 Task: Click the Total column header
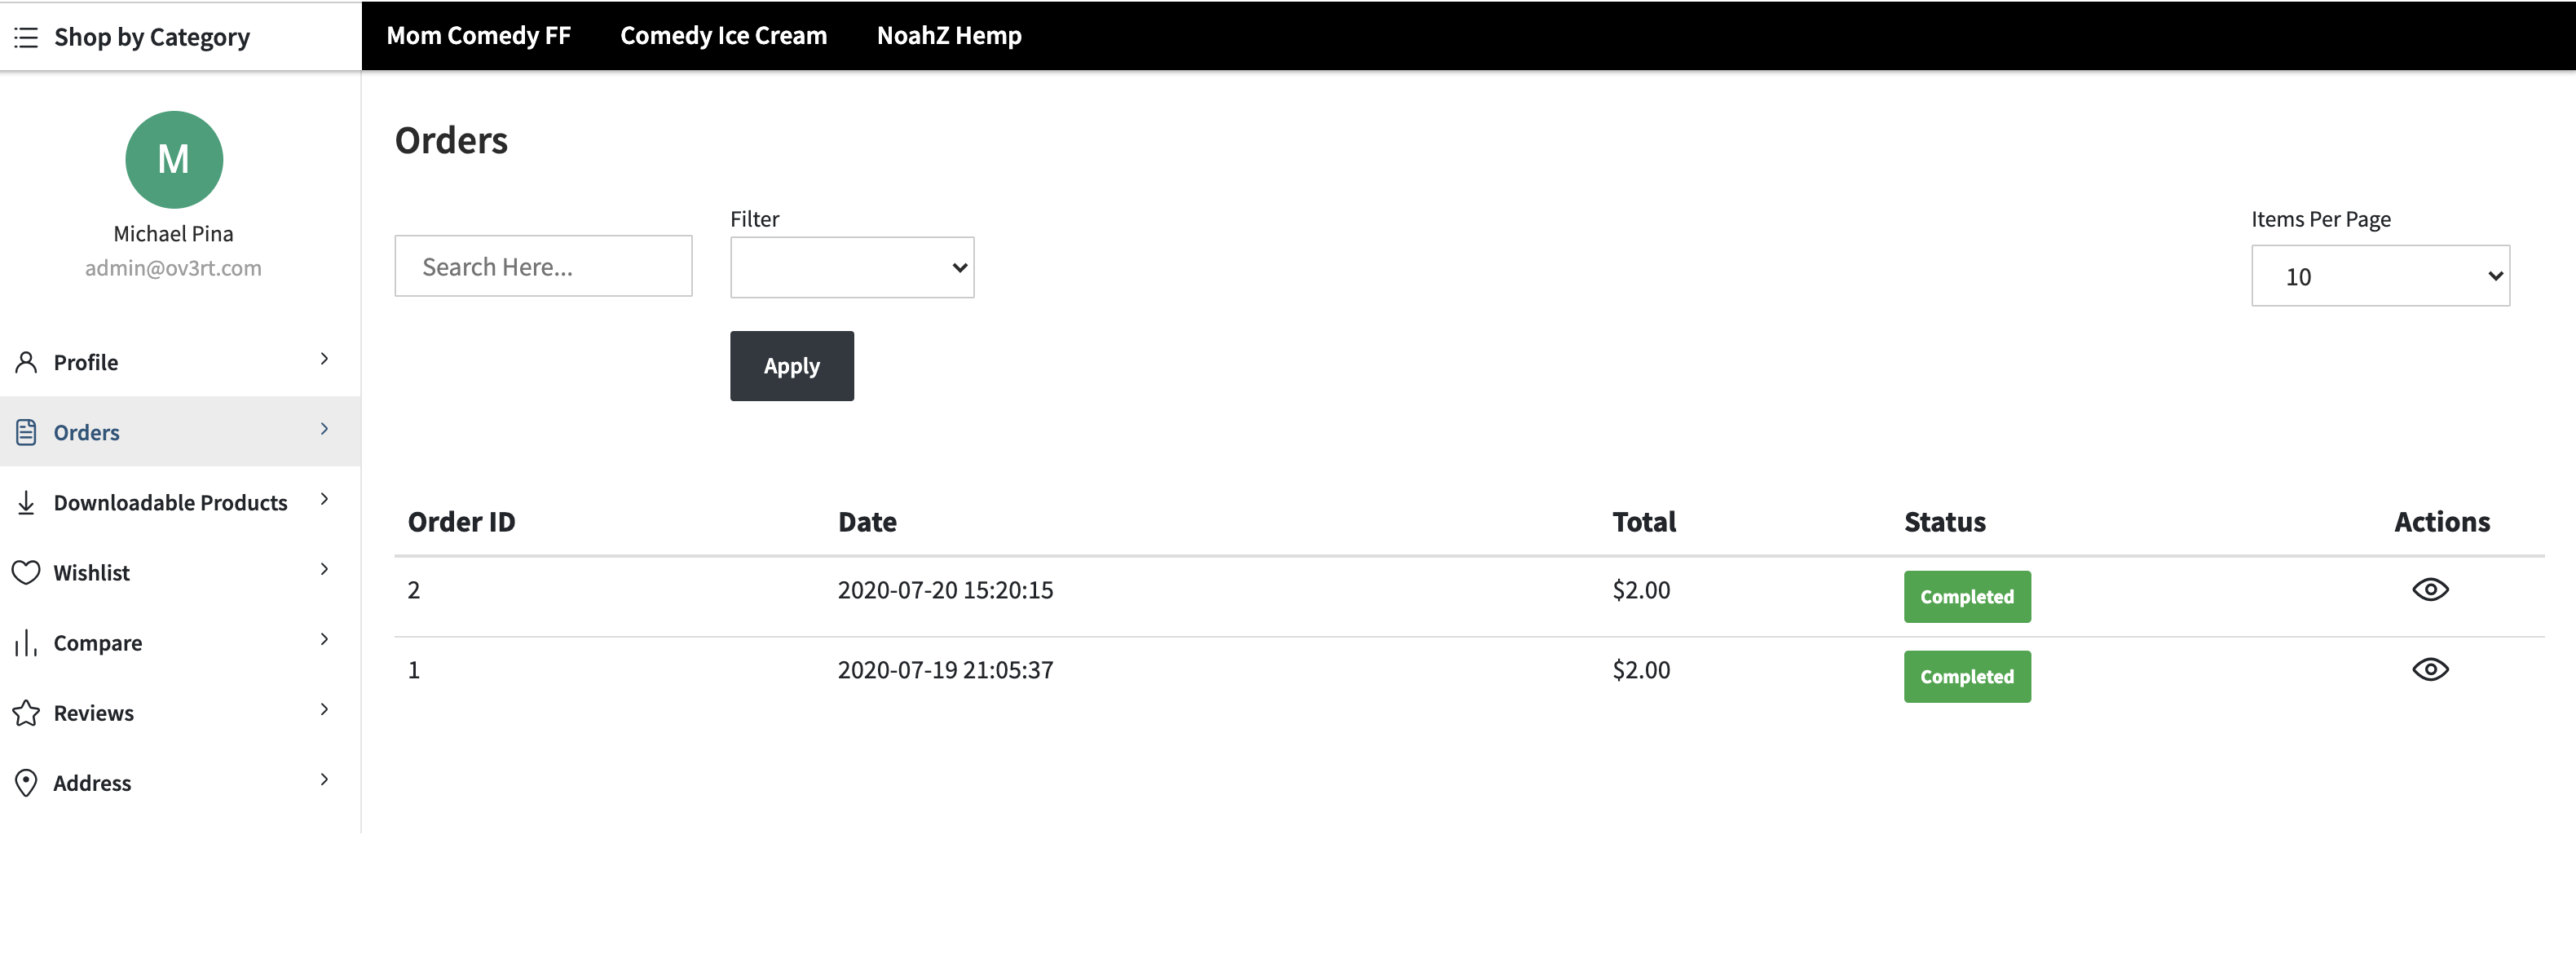(x=1644, y=522)
